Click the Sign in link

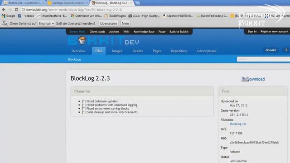pyautogui.click(x=252, y=31)
